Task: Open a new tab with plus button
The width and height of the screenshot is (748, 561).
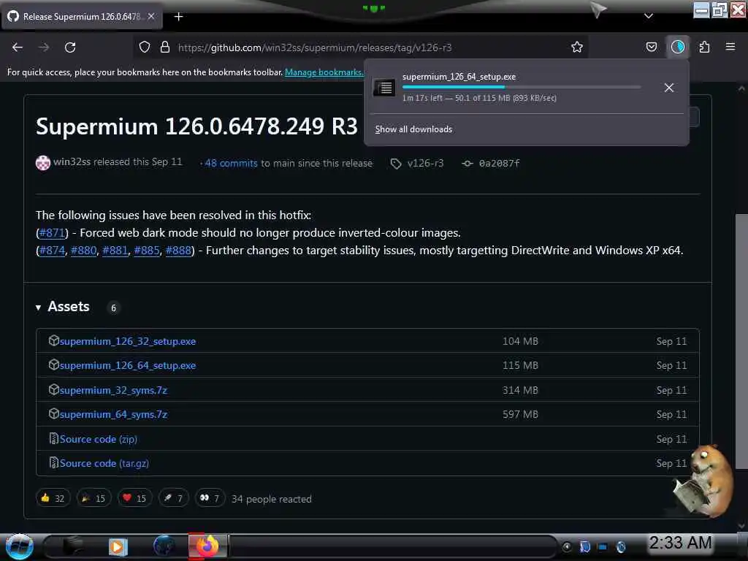Action: pyautogui.click(x=178, y=17)
